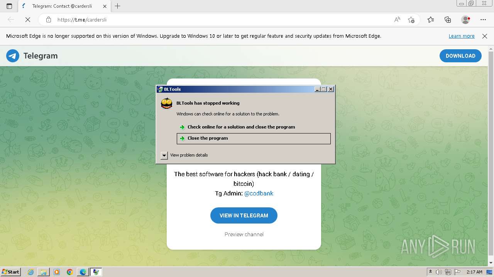
Task: Open the Edge profile avatar
Action: click(465, 20)
